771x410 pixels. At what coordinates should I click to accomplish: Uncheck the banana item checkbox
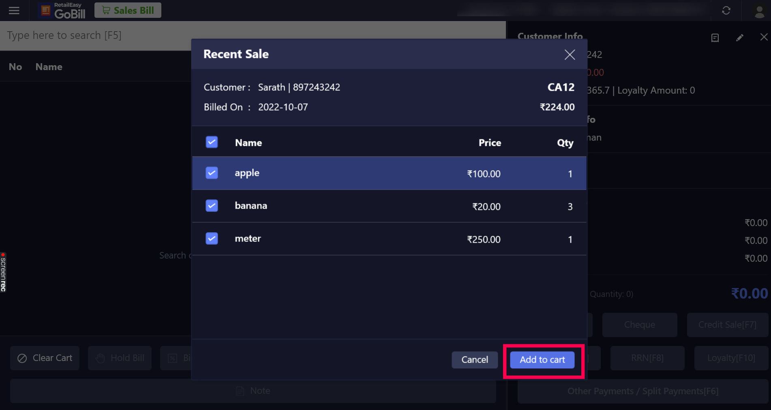coord(212,206)
